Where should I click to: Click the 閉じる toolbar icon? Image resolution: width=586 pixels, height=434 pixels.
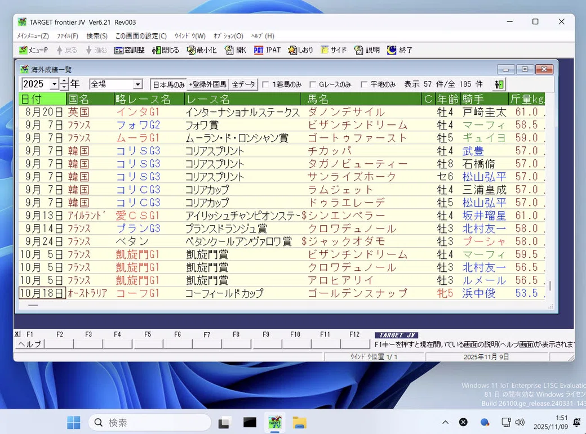click(x=166, y=50)
